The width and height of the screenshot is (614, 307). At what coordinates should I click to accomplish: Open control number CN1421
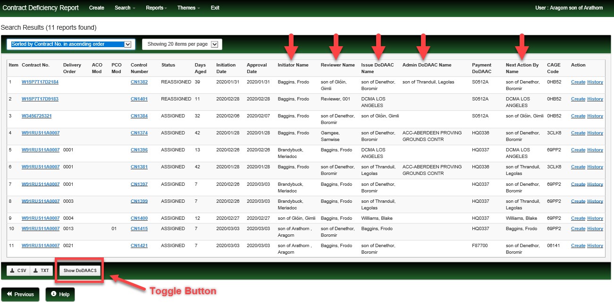click(x=139, y=246)
